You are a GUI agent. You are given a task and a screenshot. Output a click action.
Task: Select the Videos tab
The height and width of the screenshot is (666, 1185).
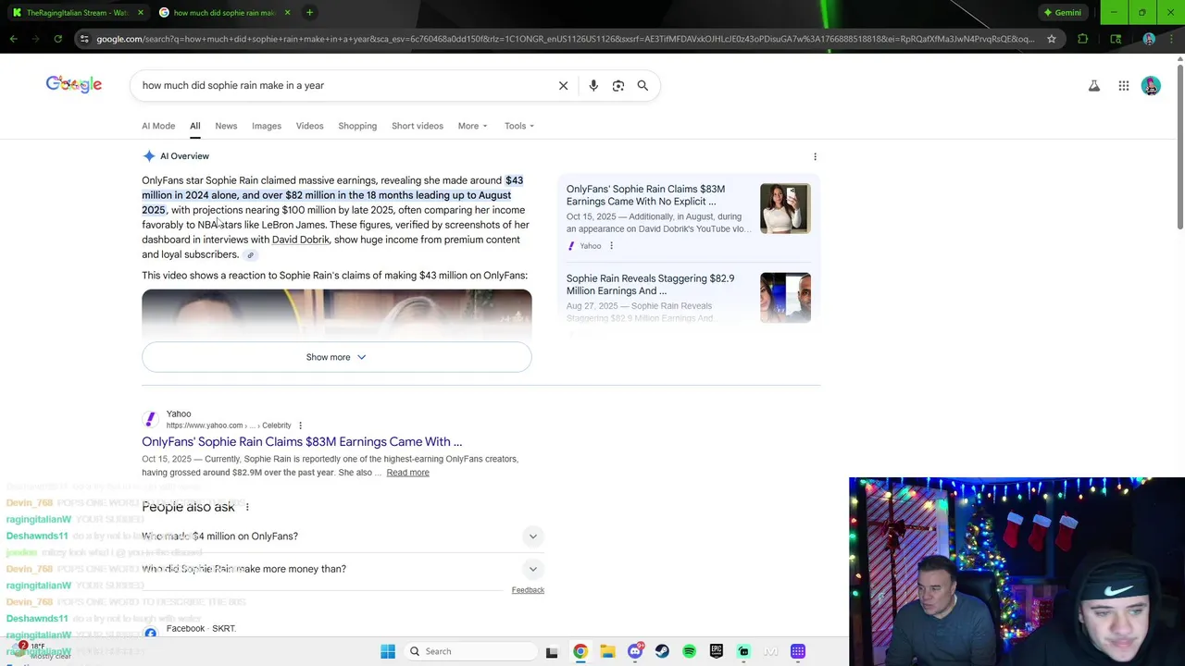click(309, 126)
